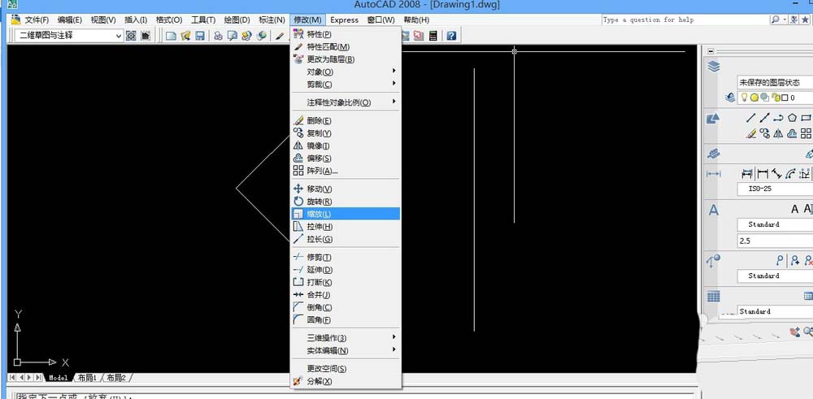Click the Add Leader icon in dashboard
Screen dimensions: 813x399
(795, 261)
